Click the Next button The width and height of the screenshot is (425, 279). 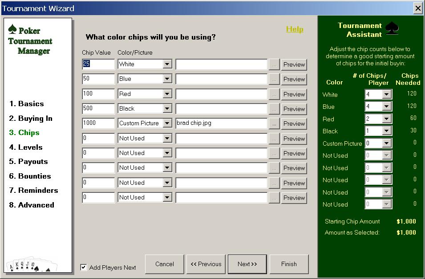(x=247, y=264)
